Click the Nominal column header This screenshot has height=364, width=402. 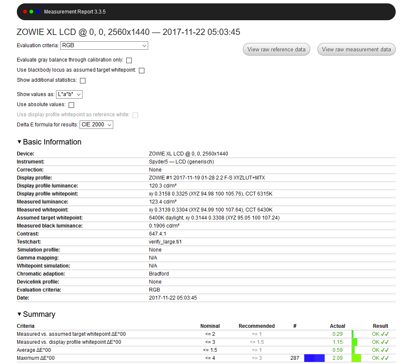(210, 326)
